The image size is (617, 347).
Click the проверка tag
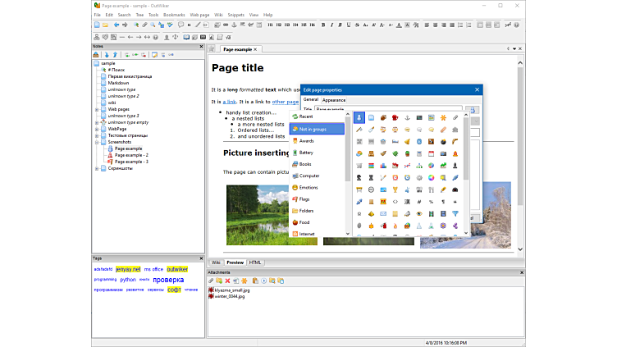click(168, 280)
